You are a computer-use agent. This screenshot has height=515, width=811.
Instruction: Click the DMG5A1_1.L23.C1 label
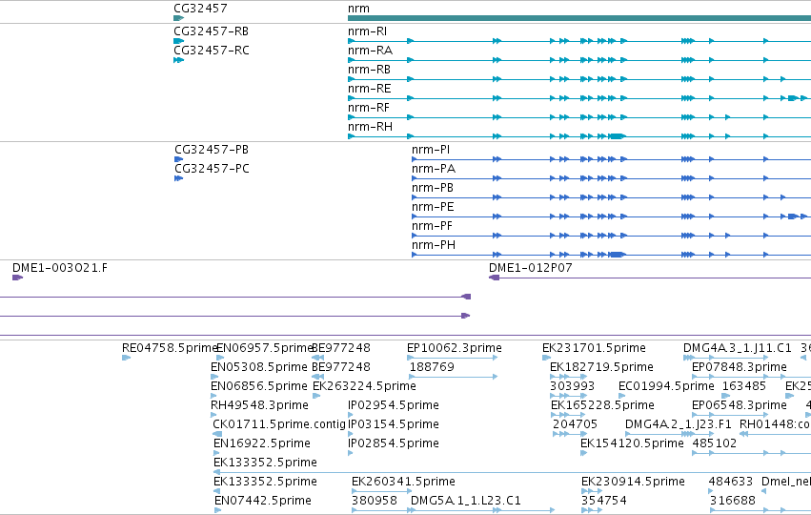[x=465, y=501]
